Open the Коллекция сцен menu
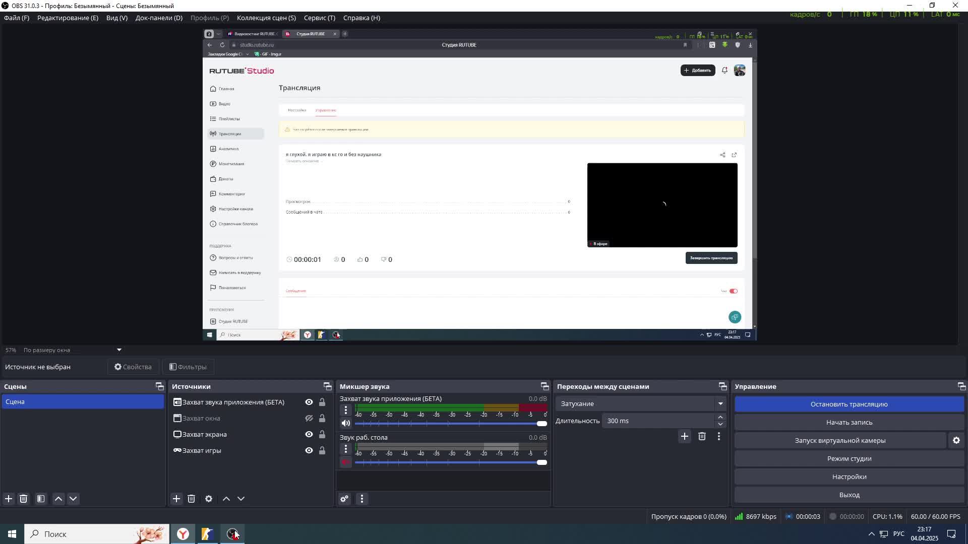 click(266, 18)
